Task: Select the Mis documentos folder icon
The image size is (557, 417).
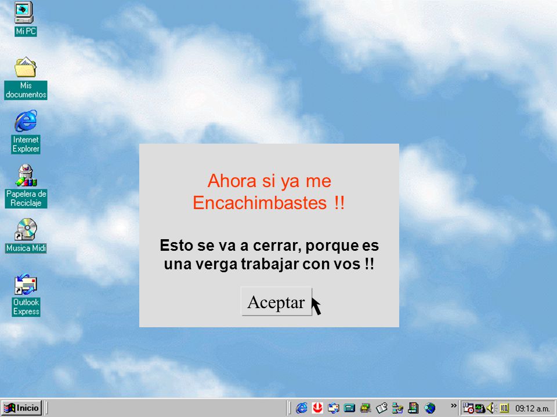Action: 26,78
